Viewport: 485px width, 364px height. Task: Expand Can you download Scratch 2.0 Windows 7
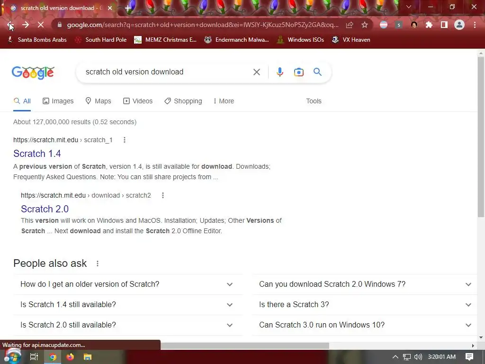pos(365,284)
